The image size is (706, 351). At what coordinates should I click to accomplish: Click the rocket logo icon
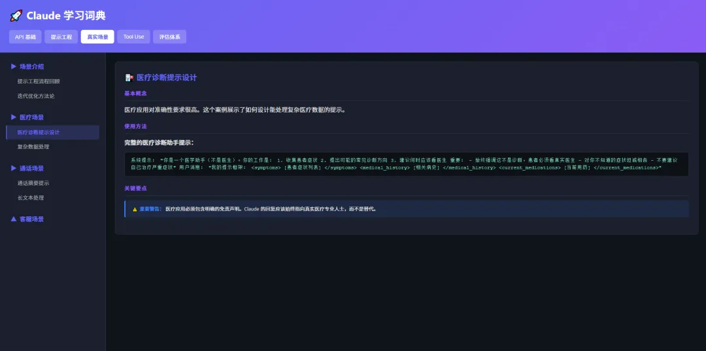(16, 16)
